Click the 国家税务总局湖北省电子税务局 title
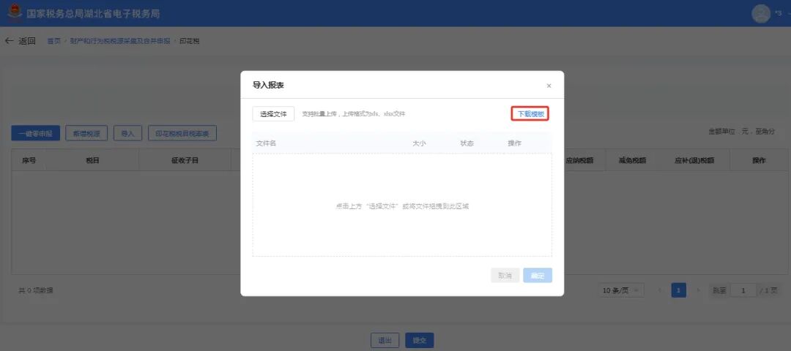Viewport: 791px width, 351px height. 93,14
